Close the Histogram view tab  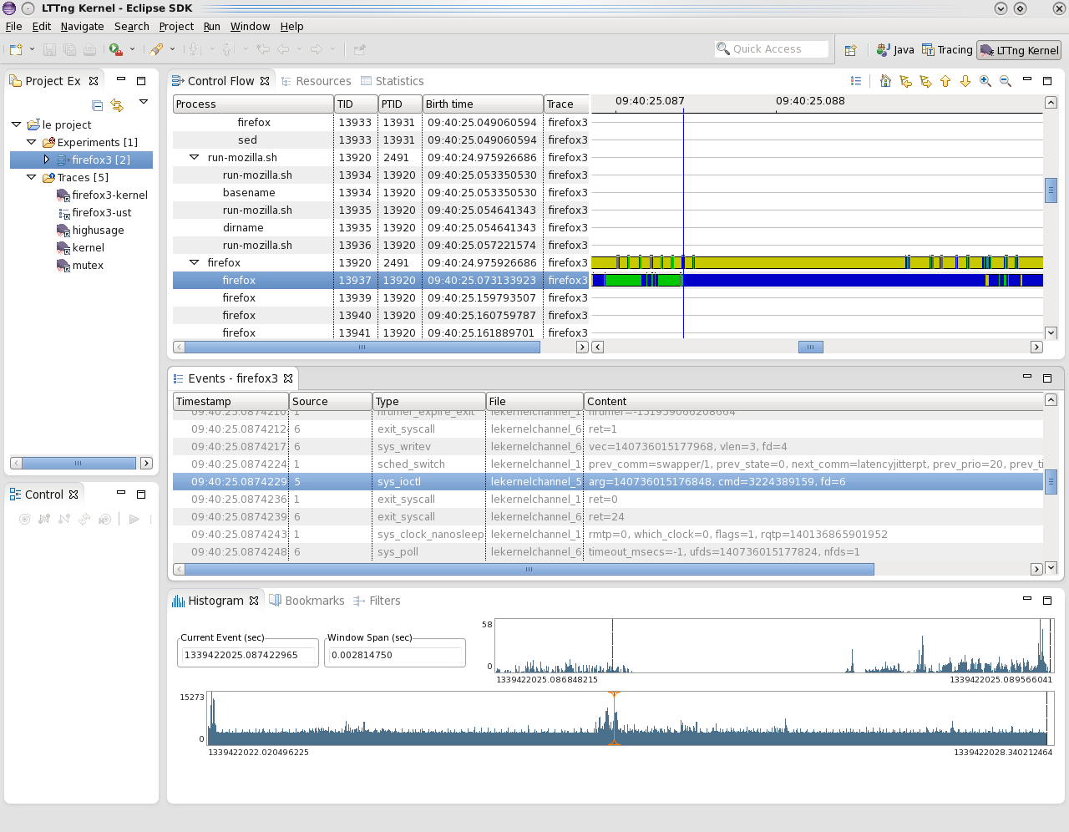pos(254,601)
